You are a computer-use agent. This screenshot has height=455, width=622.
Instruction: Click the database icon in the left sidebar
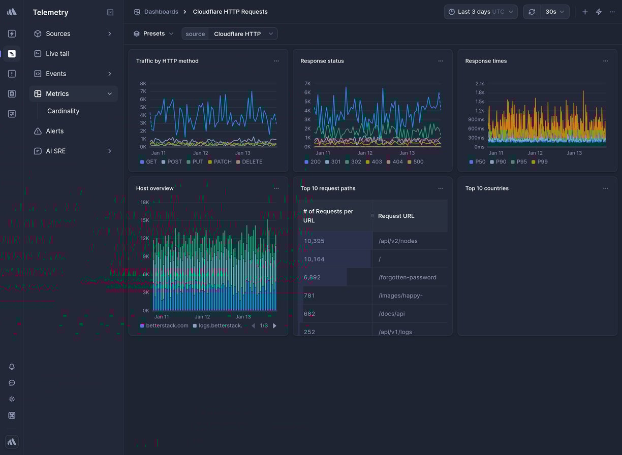[x=12, y=93]
